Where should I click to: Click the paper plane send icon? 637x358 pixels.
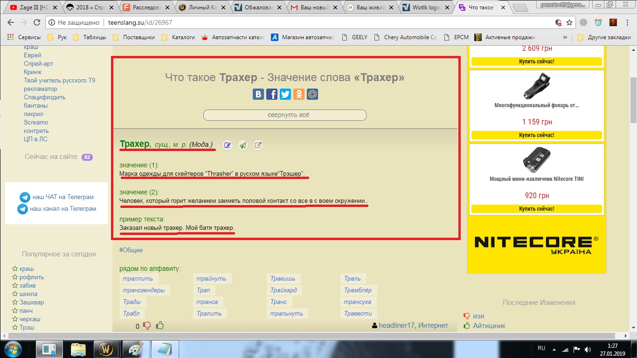coord(242,145)
